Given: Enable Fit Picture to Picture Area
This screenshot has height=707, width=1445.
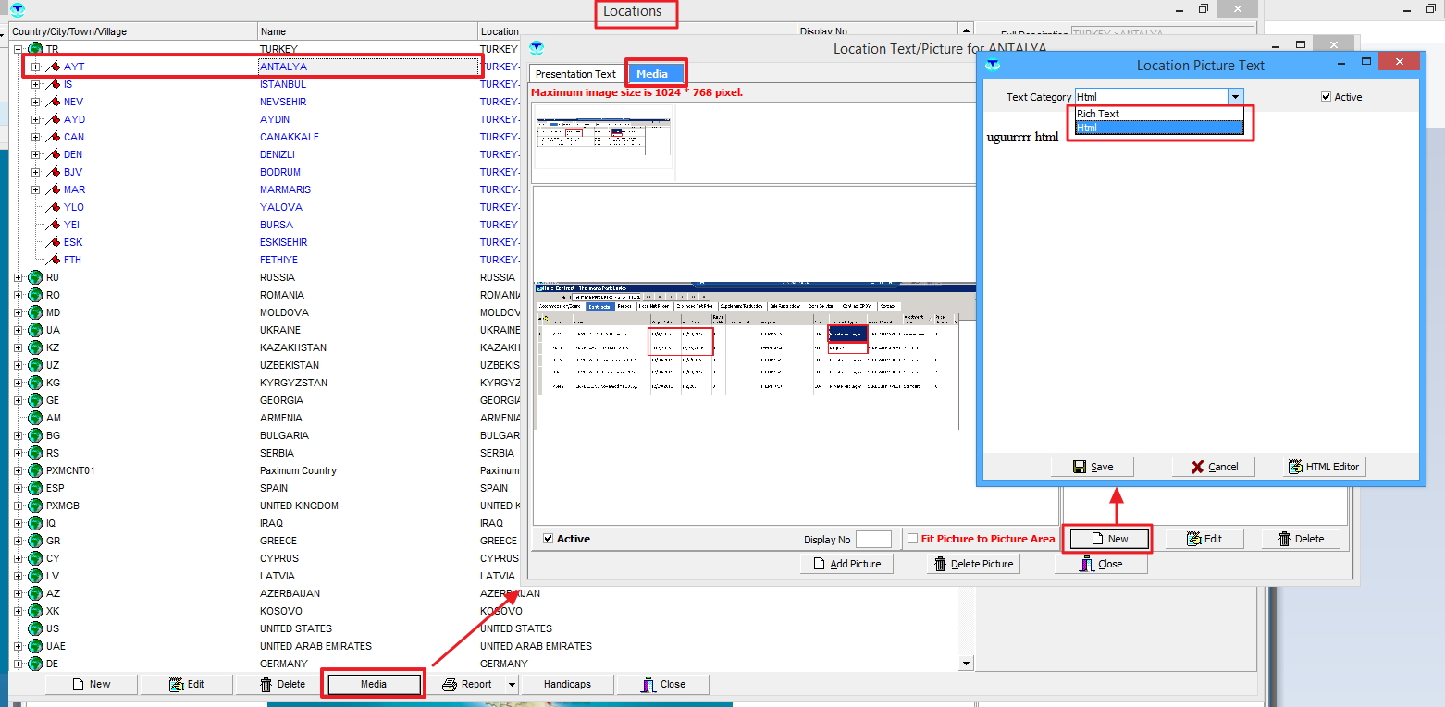Looking at the screenshot, I should tap(913, 539).
